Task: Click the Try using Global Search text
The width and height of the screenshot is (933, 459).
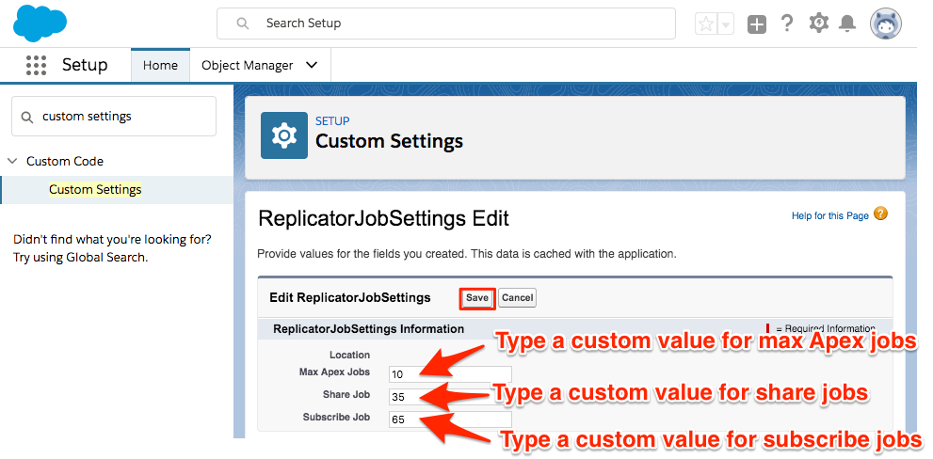Action: (80, 258)
